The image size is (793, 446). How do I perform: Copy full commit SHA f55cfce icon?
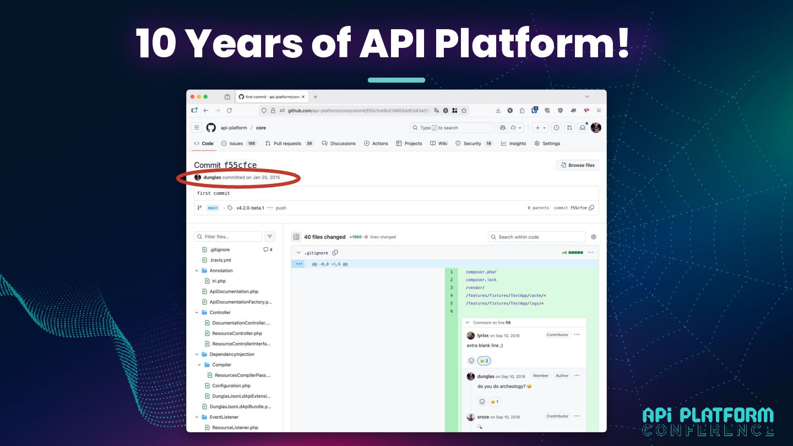coord(591,208)
